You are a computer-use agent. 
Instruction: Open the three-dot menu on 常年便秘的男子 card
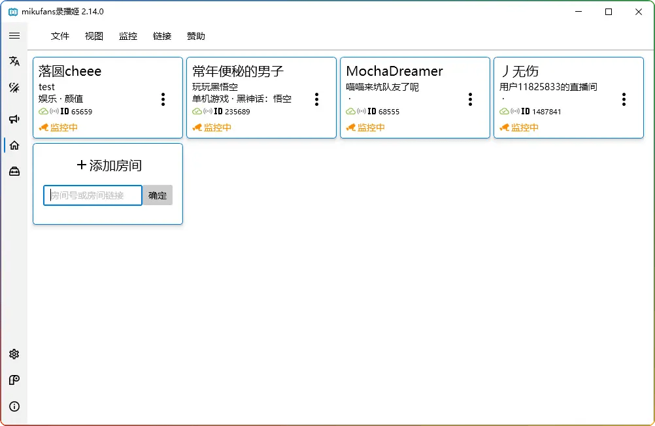point(316,99)
